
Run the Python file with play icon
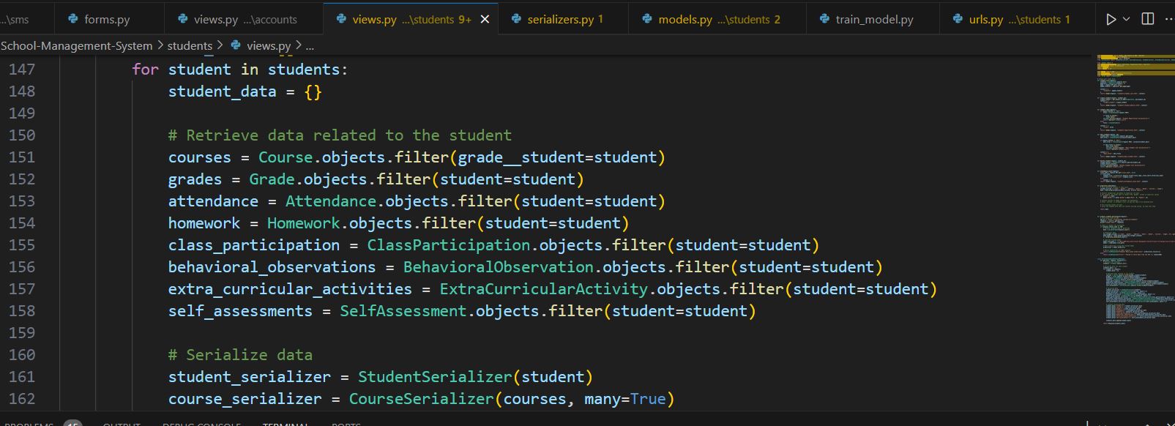pos(1111,20)
